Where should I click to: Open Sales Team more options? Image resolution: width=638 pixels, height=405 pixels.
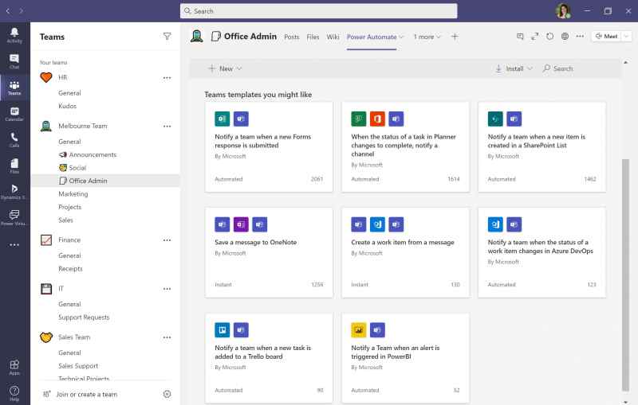(167, 337)
